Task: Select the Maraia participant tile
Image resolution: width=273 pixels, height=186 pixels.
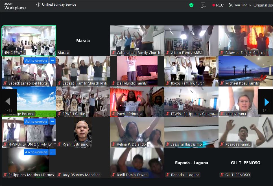Action: click(83, 41)
